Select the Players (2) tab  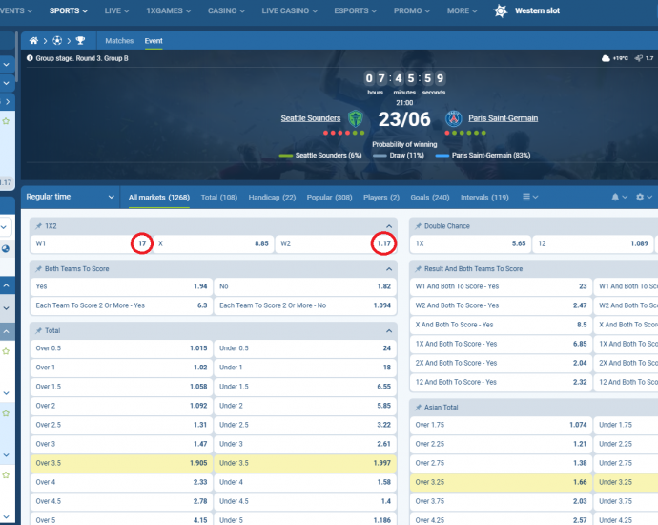[381, 197]
